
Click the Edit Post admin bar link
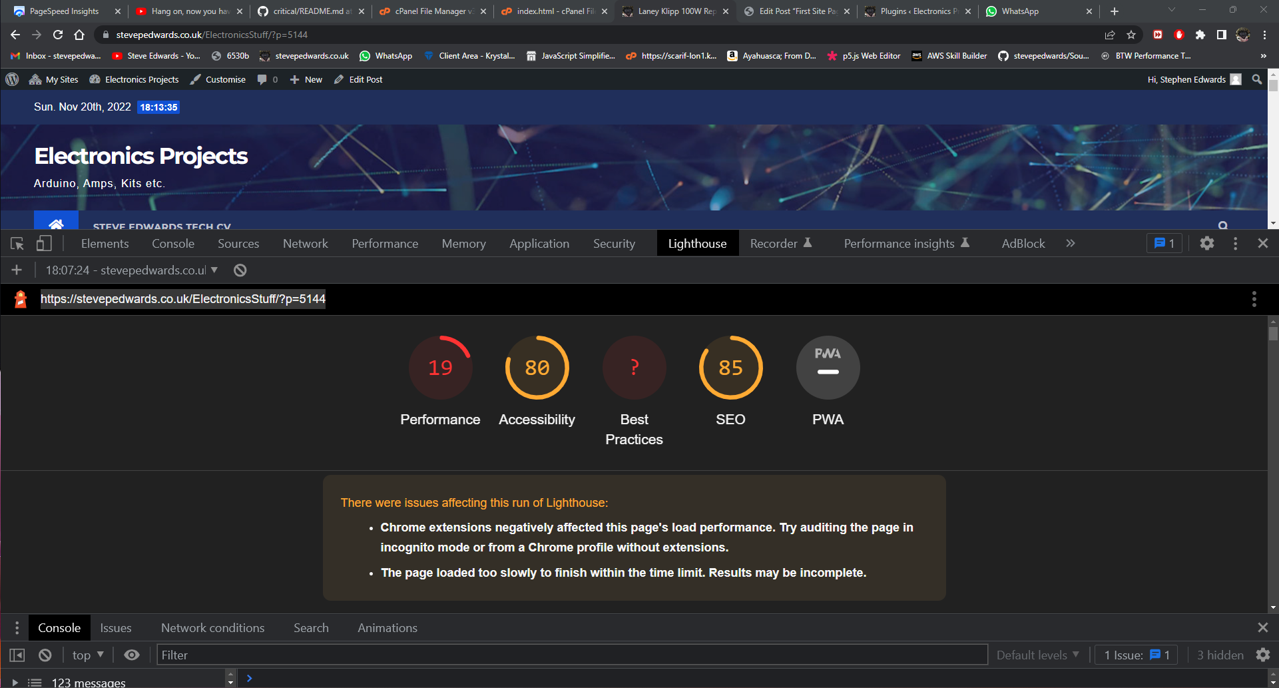coord(366,79)
